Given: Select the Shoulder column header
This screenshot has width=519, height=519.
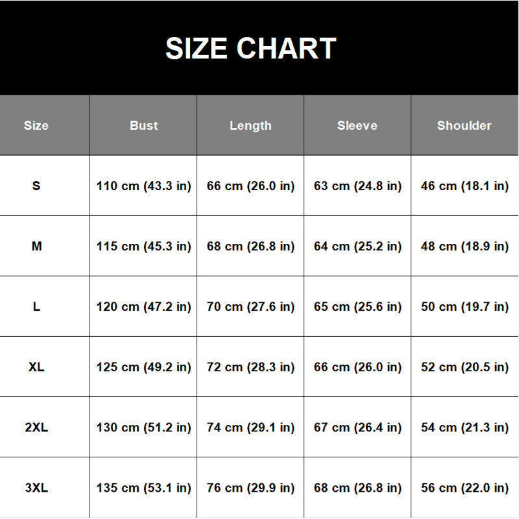Looking at the screenshot, I should click(x=464, y=125).
